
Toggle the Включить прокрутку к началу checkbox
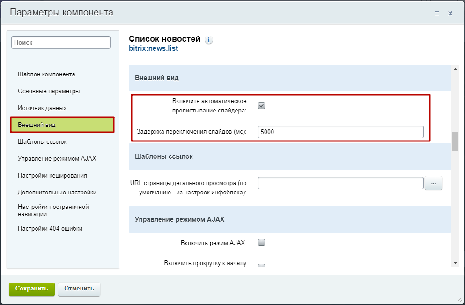click(262, 265)
